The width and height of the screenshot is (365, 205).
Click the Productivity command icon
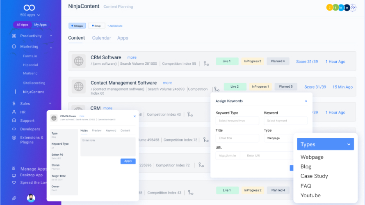point(14,36)
